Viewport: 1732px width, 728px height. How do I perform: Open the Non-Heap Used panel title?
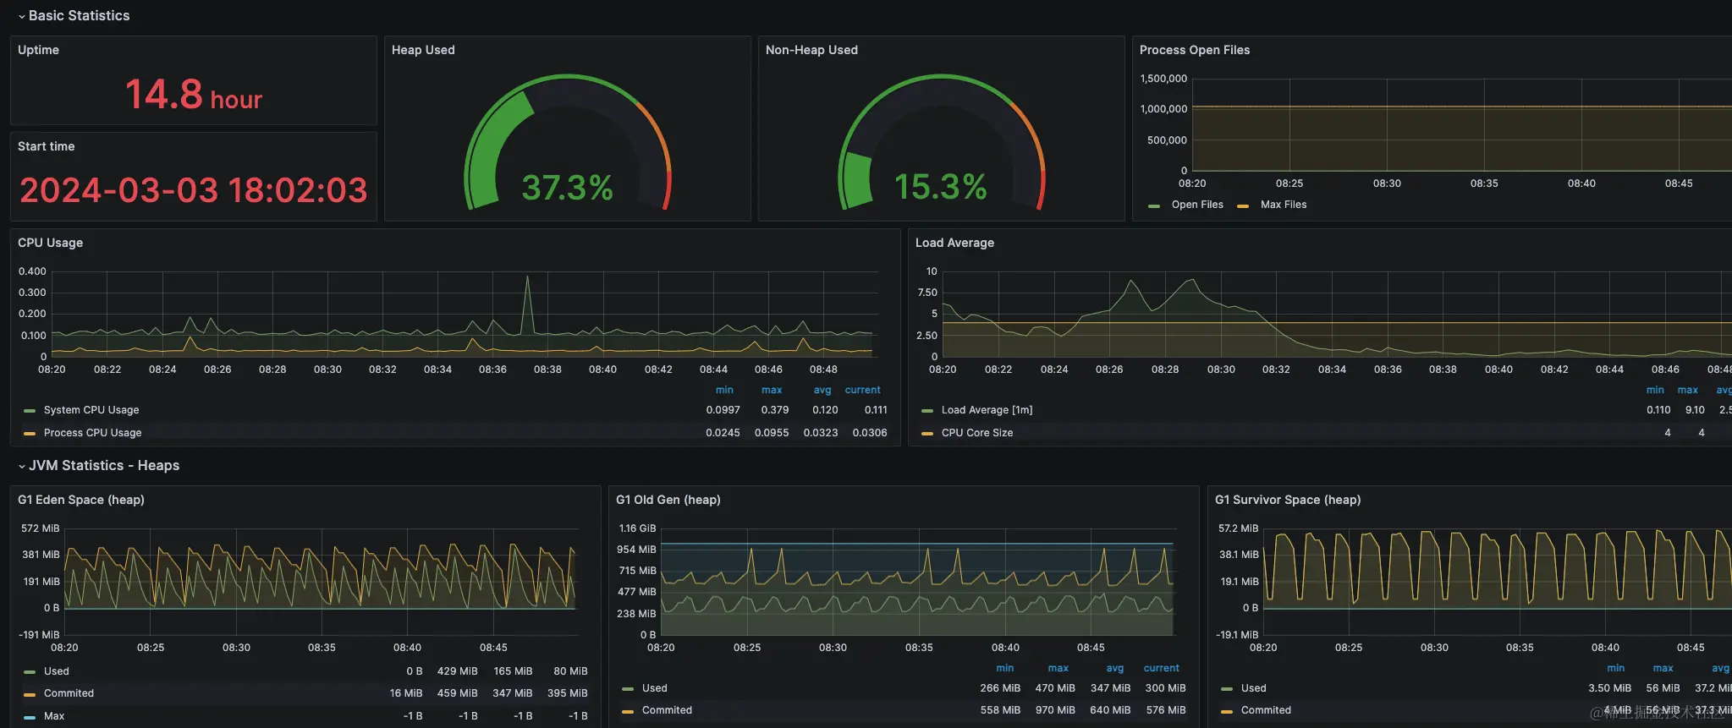click(x=811, y=50)
